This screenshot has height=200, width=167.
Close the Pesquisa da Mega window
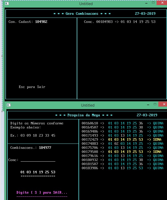pyautogui.click(x=163, y=104)
